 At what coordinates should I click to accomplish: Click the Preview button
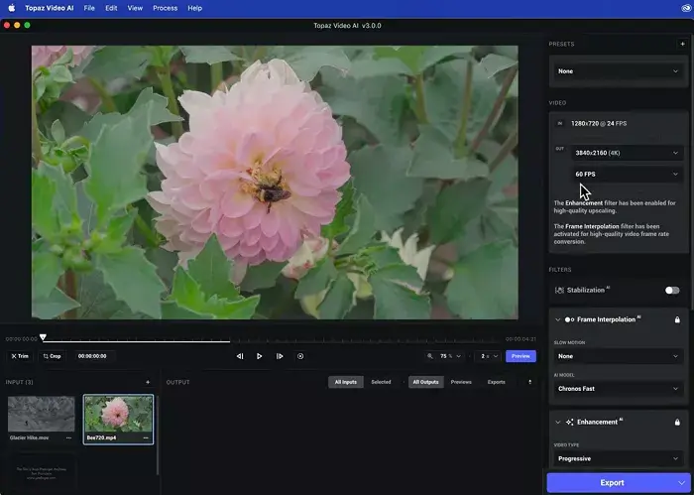(520, 356)
